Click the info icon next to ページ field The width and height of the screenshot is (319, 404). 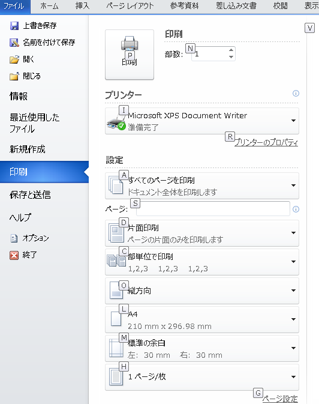296,210
